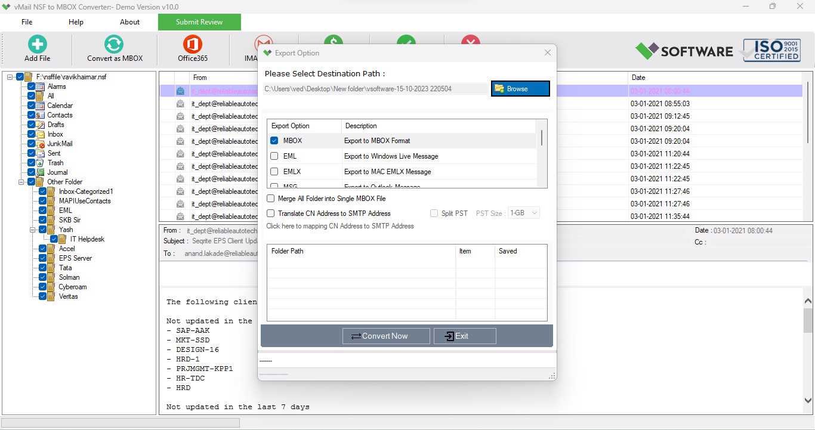Click the Submit Review tab

point(199,22)
